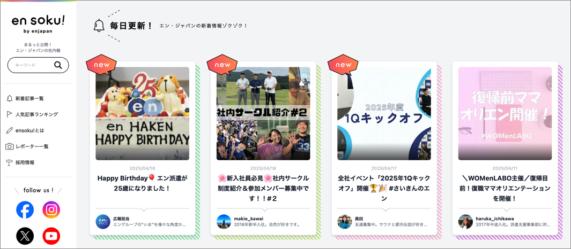Click the large bell icon by 毎日更新！

[x=99, y=26]
